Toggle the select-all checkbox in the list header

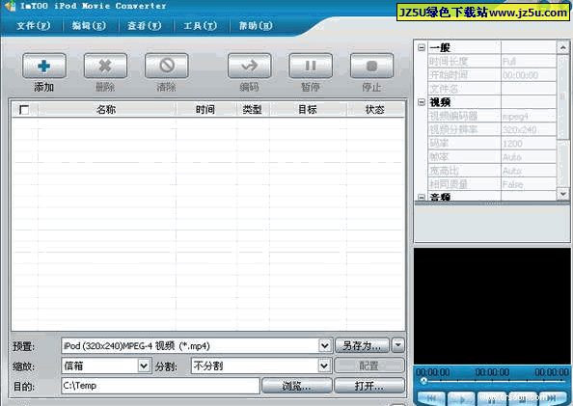[x=24, y=109]
